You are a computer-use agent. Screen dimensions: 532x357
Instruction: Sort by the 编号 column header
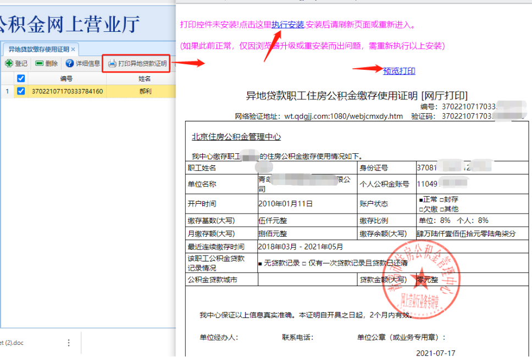click(x=66, y=79)
